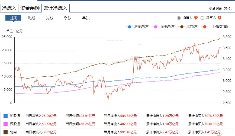Click 北向 累计净买入1.41万亿元
The height and width of the screenshot is (136, 235).
coord(204,132)
